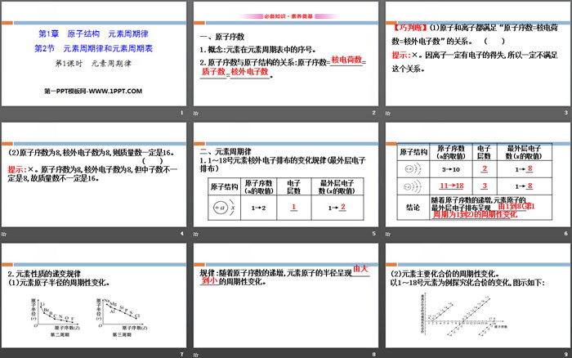Click slide number label 6

[x=565, y=234]
